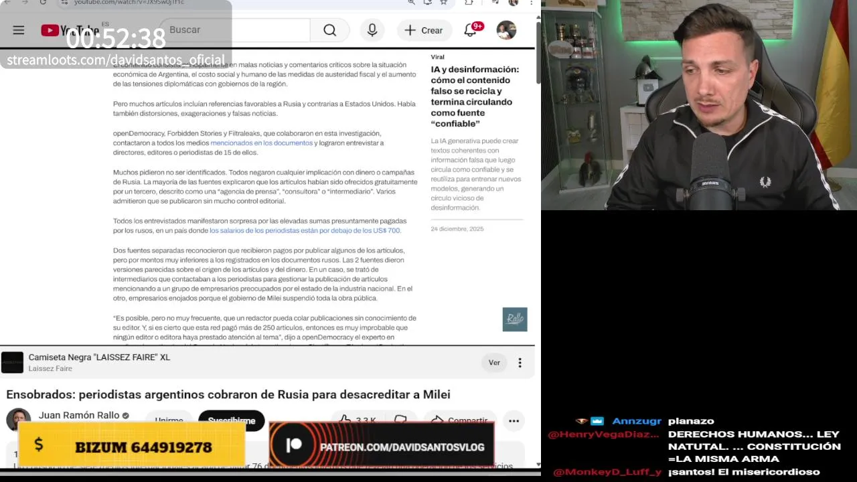Click the 'Laissez Faire' store name
The height and width of the screenshot is (482, 857).
(x=50, y=369)
